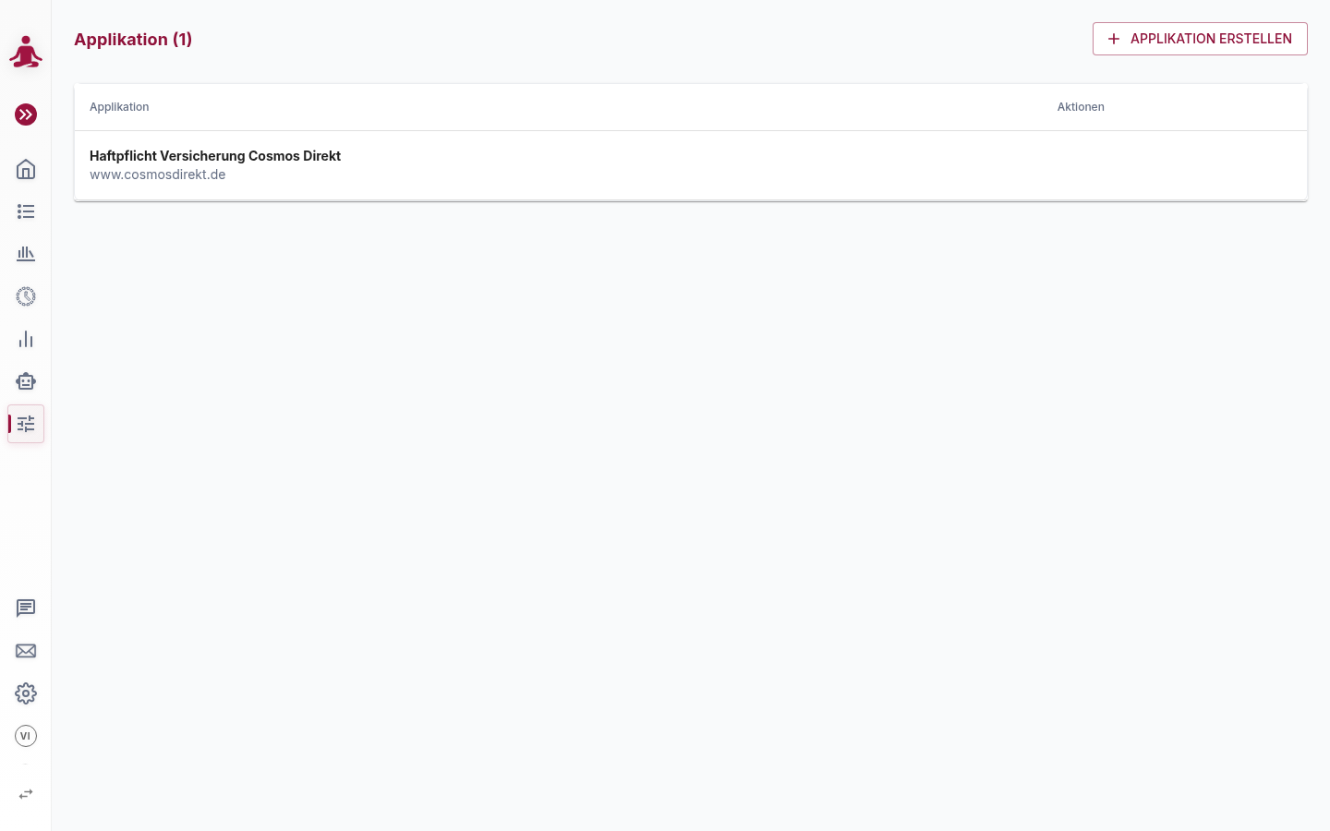Open Haftpflicht Versicherung Cosmos Direkt row
The width and height of the screenshot is (1330, 831).
coord(691,165)
